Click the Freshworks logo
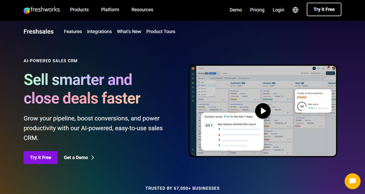The image size is (365, 194). (42, 10)
